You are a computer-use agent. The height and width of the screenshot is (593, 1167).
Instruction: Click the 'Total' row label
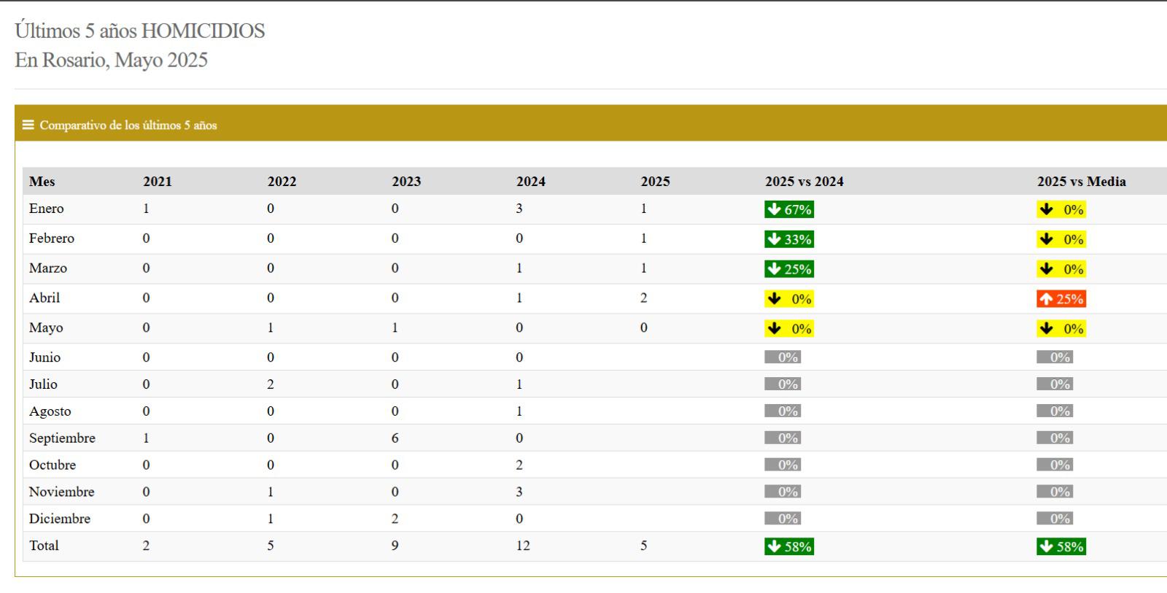(x=44, y=546)
